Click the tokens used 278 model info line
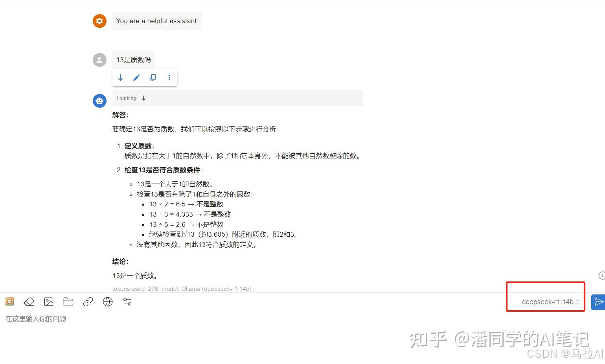 pyautogui.click(x=182, y=289)
